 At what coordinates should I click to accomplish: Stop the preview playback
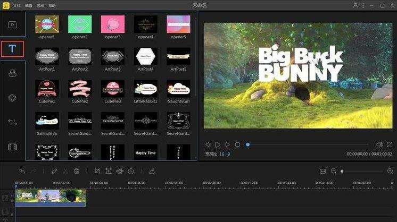[237, 144]
